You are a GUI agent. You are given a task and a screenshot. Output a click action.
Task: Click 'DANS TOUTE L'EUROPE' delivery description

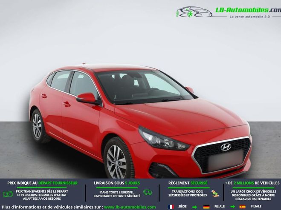(x=117, y=194)
